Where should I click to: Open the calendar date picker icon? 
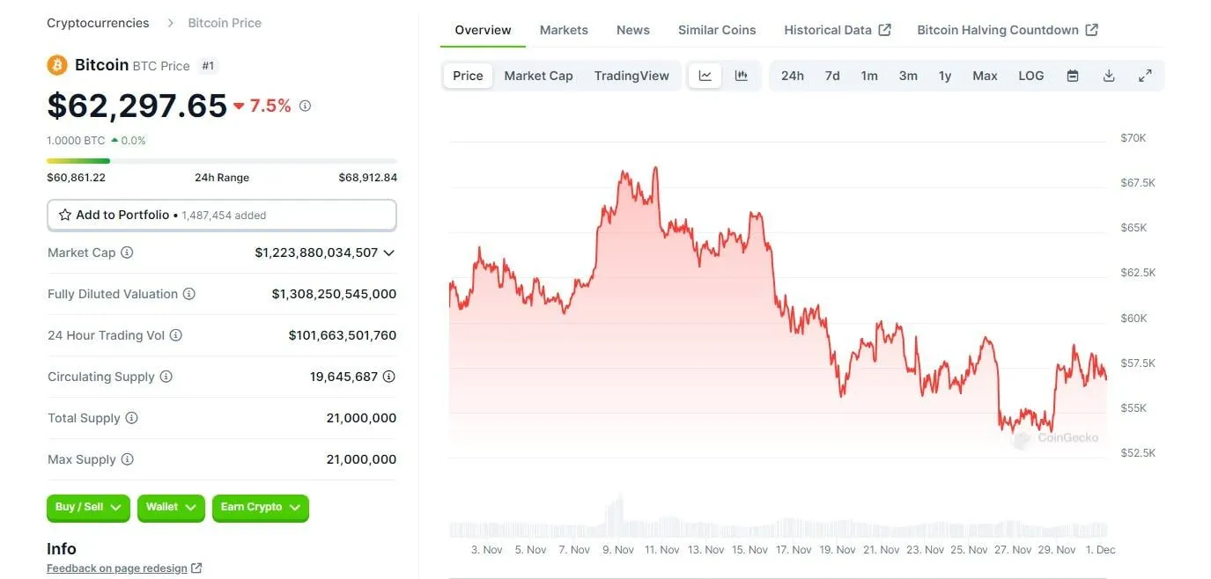click(x=1073, y=76)
